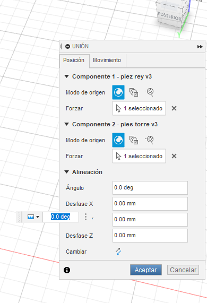Open the info icon in the dialog footer
207x303 pixels.
pyautogui.click(x=67, y=270)
